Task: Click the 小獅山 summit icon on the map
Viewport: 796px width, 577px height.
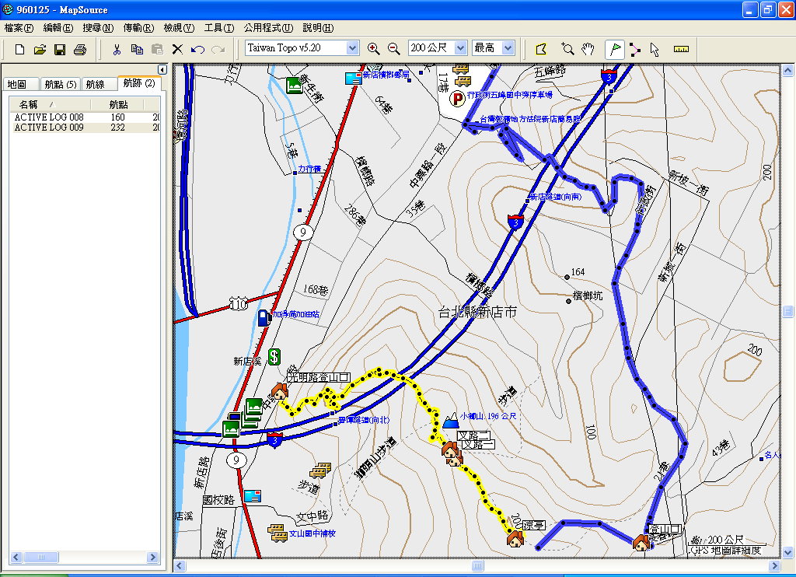Action: (451, 421)
